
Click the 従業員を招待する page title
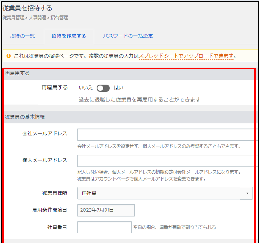pos(27,8)
